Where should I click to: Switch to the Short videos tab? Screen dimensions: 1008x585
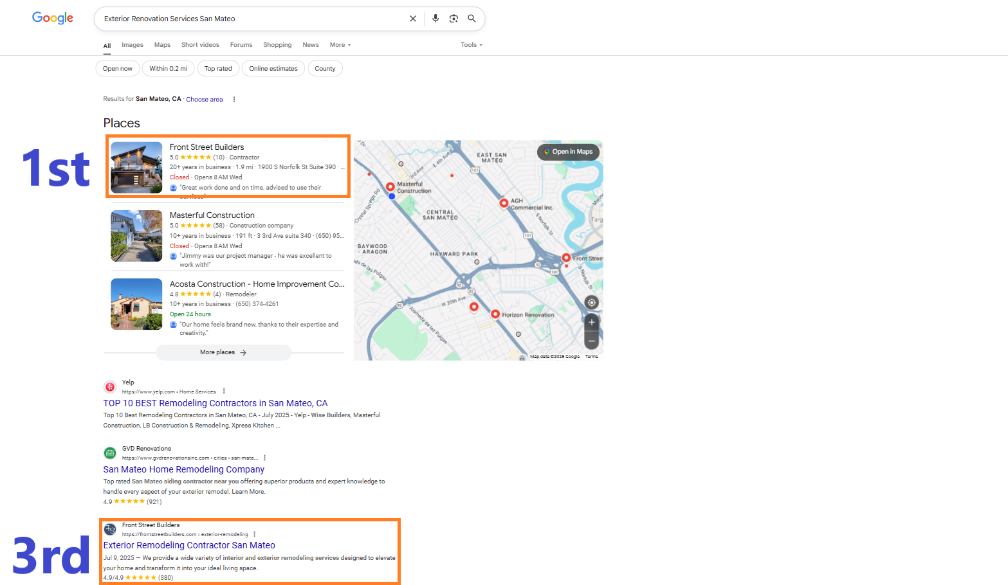200,45
